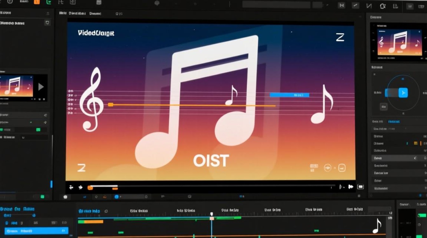This screenshot has height=238, width=427.
Task: Toggle the blue switch inside circular dial
Action: pyautogui.click(x=391, y=93)
